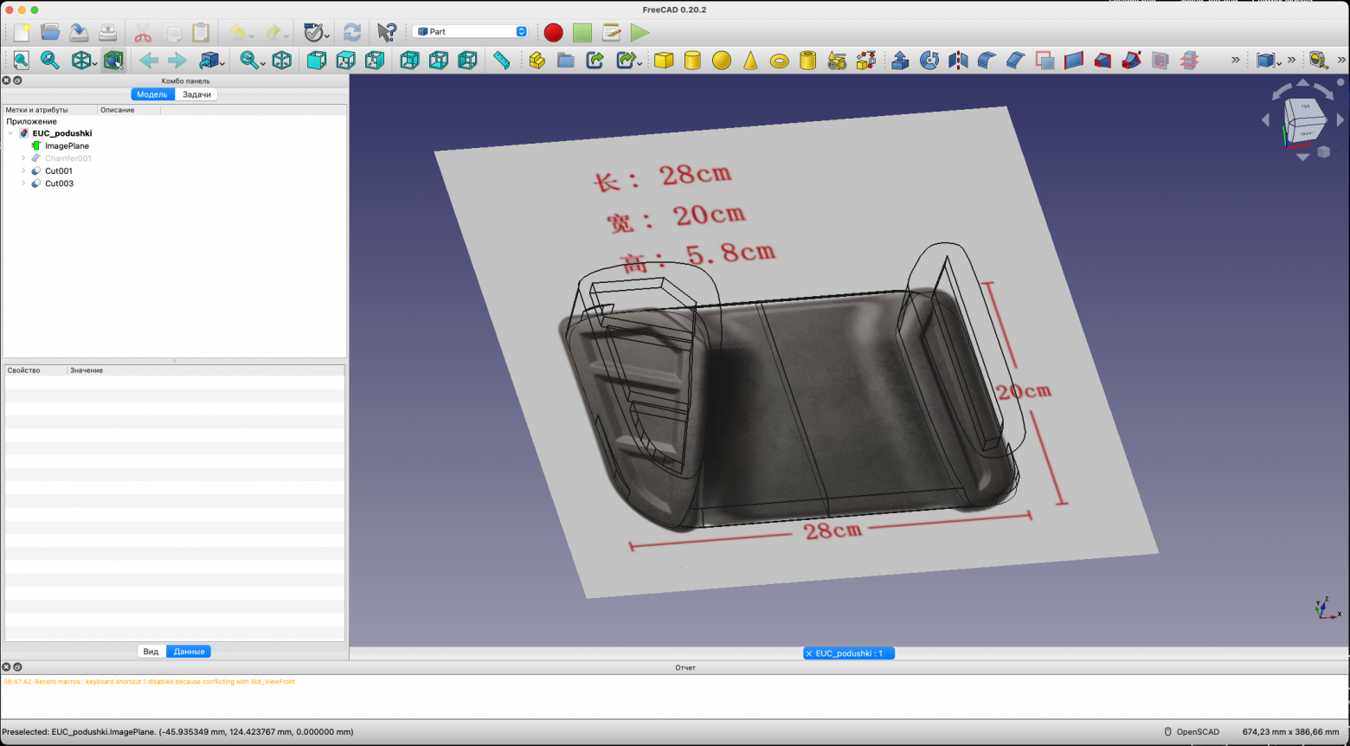Start macro recording with the red circle
The height and width of the screenshot is (746, 1350).
click(554, 33)
